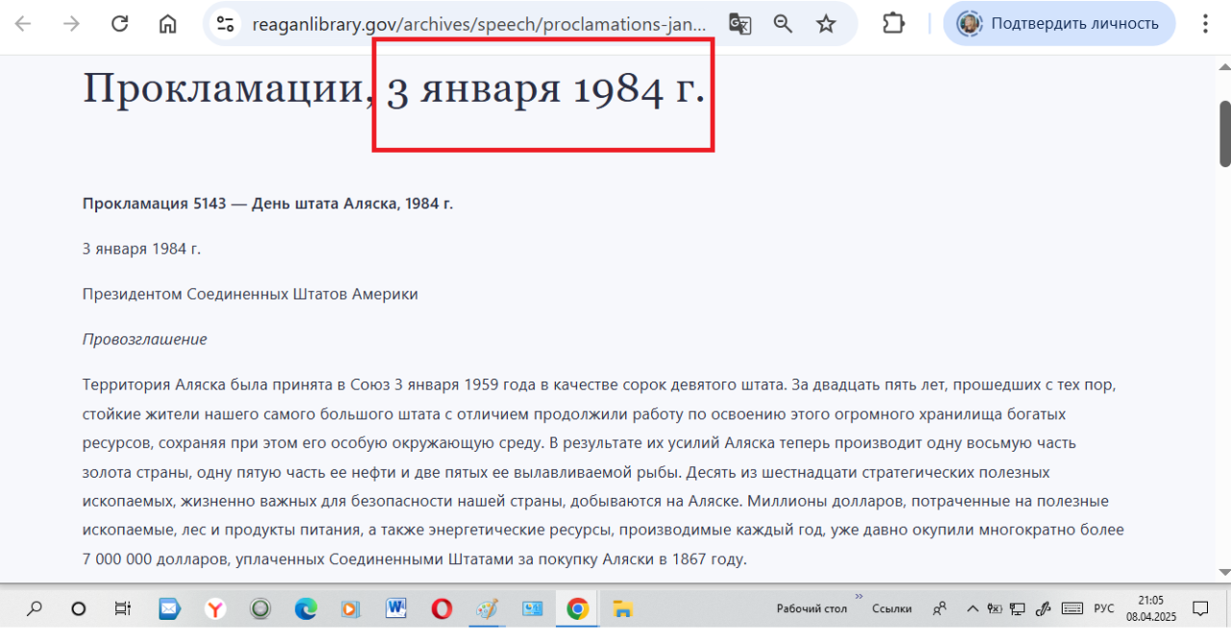Open the Google Translate page icon
This screenshot has width=1231, height=642.
pyautogui.click(x=740, y=24)
